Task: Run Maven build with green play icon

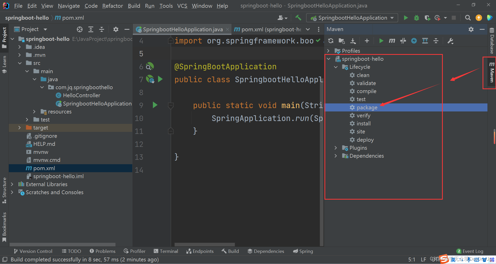Action: 381,41
